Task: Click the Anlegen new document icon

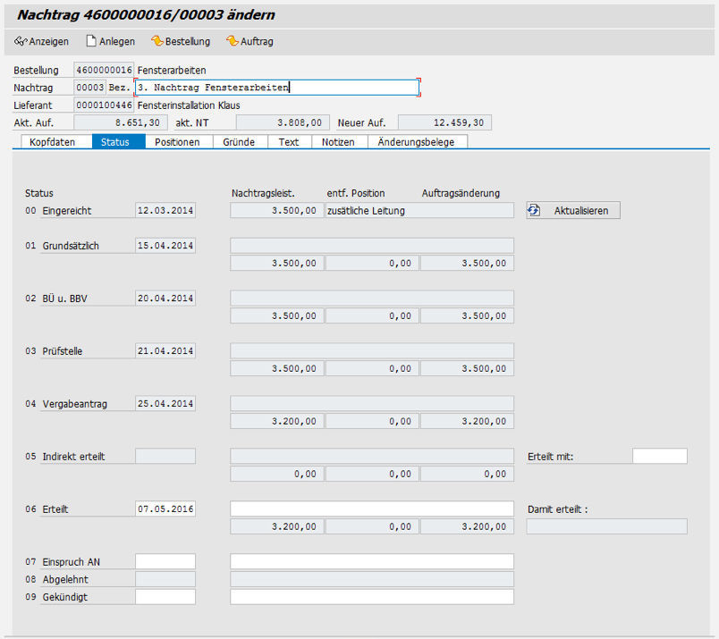Action: click(x=90, y=41)
